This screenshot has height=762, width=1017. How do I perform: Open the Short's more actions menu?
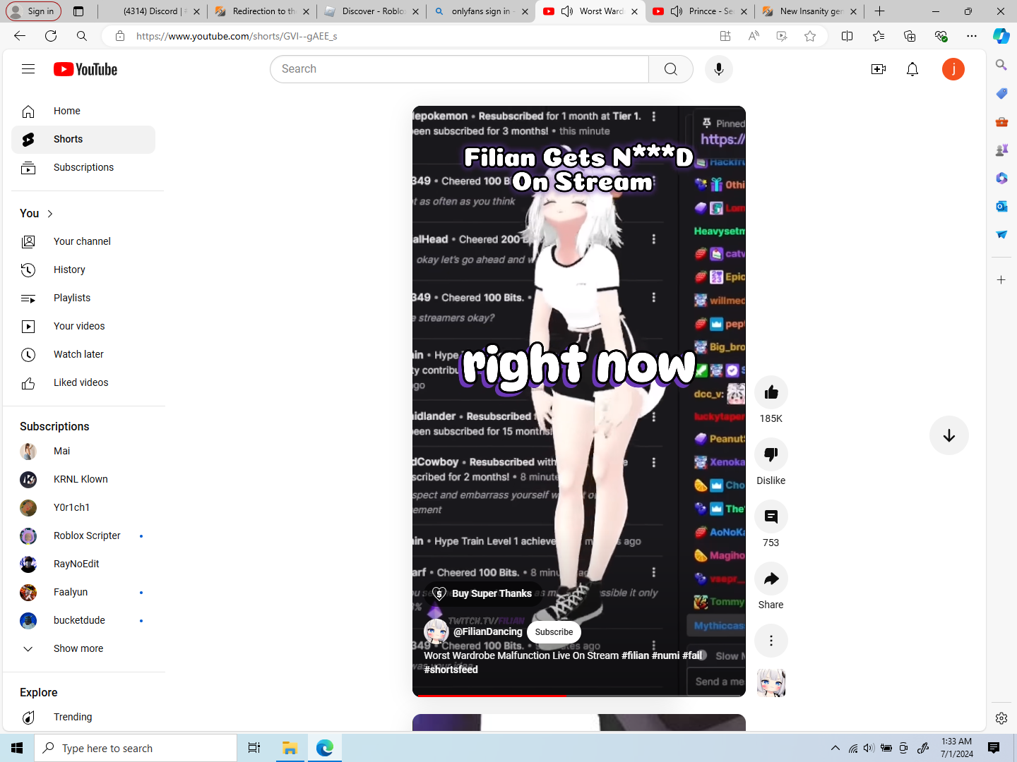point(771,641)
